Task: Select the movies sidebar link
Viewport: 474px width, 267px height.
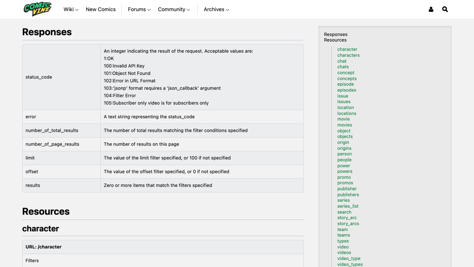Action: coord(344,125)
